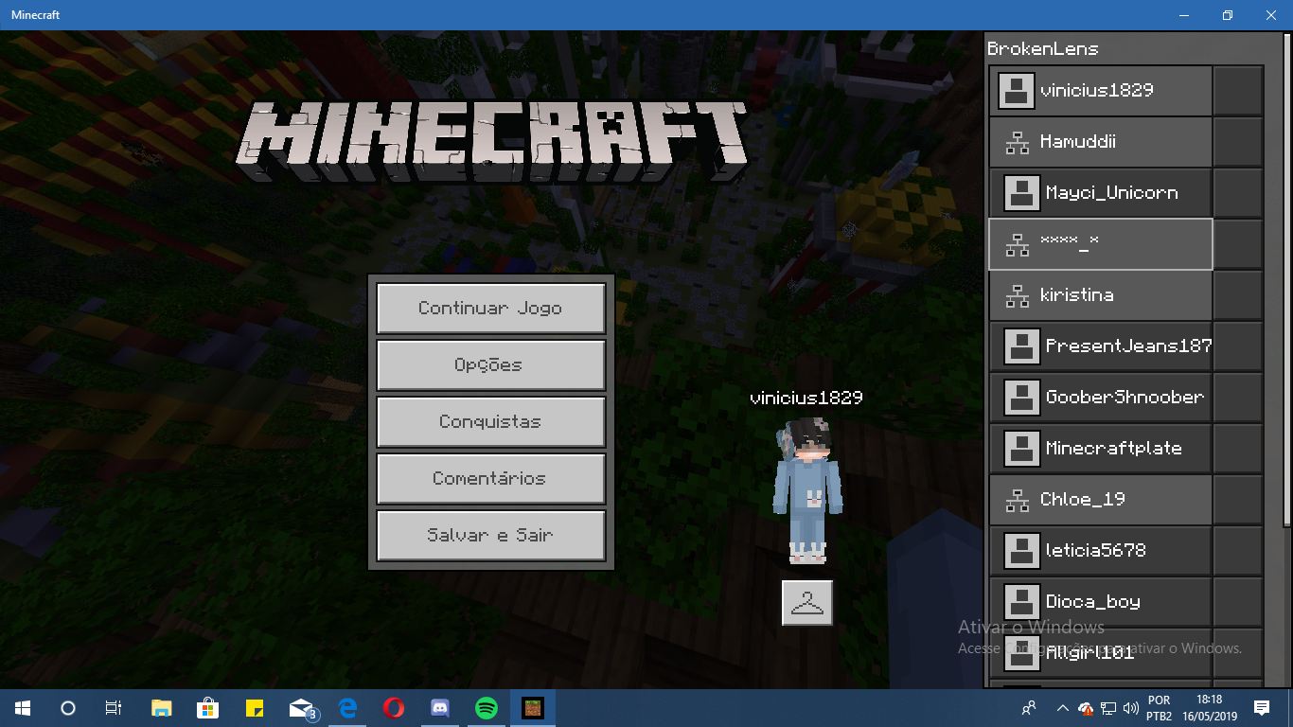Open the network tray icon
Screen dimensions: 1293x727
click(x=1108, y=708)
